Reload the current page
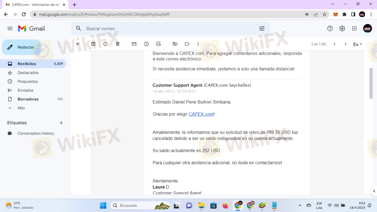377x212 pixels. click(x=24, y=14)
